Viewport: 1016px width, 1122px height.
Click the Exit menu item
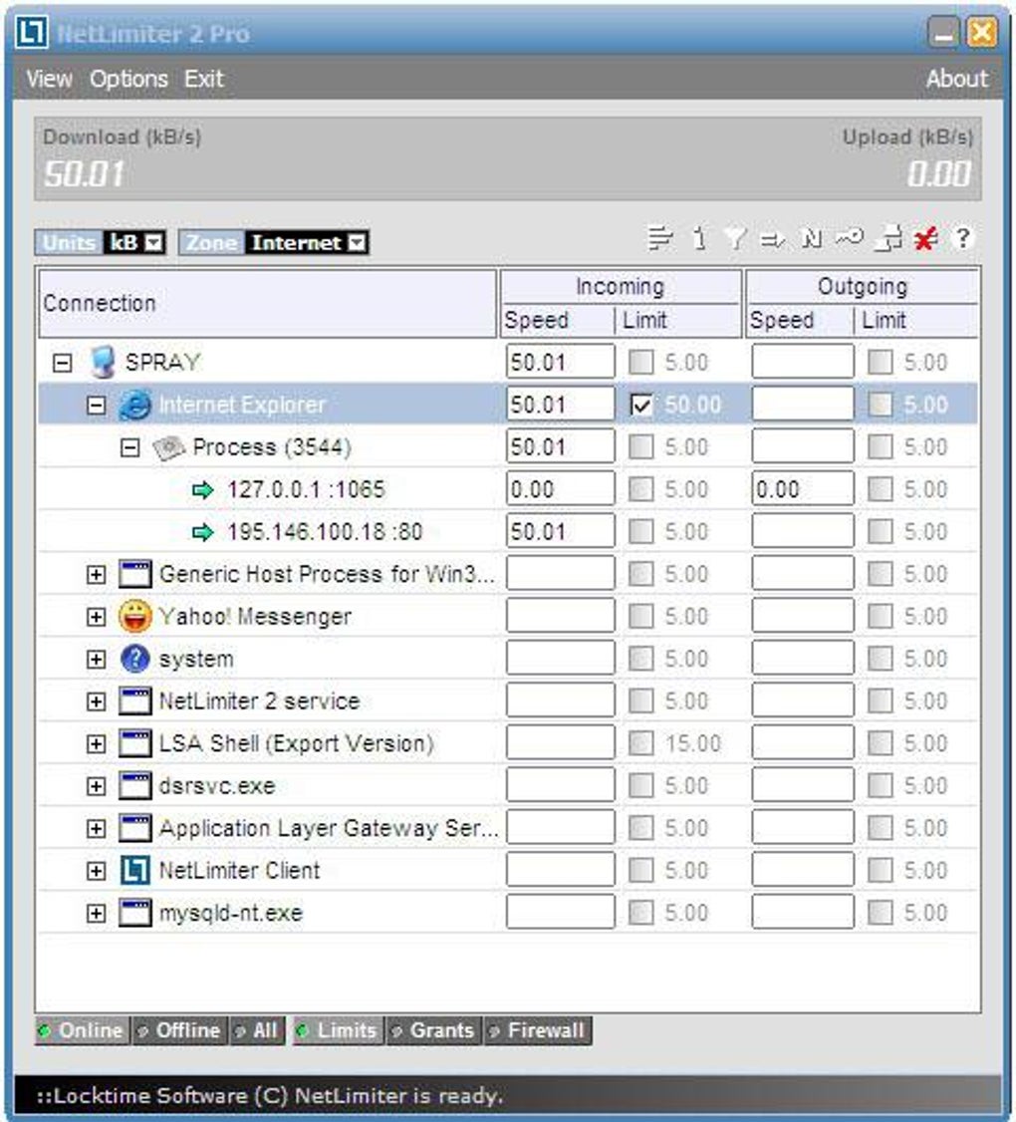[204, 78]
